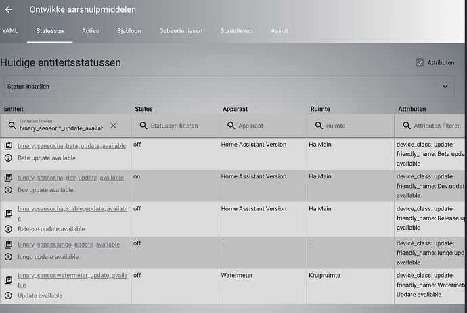The image size is (467, 313).
Task: Open the three-dot overflow menu
Action: coord(449,9)
